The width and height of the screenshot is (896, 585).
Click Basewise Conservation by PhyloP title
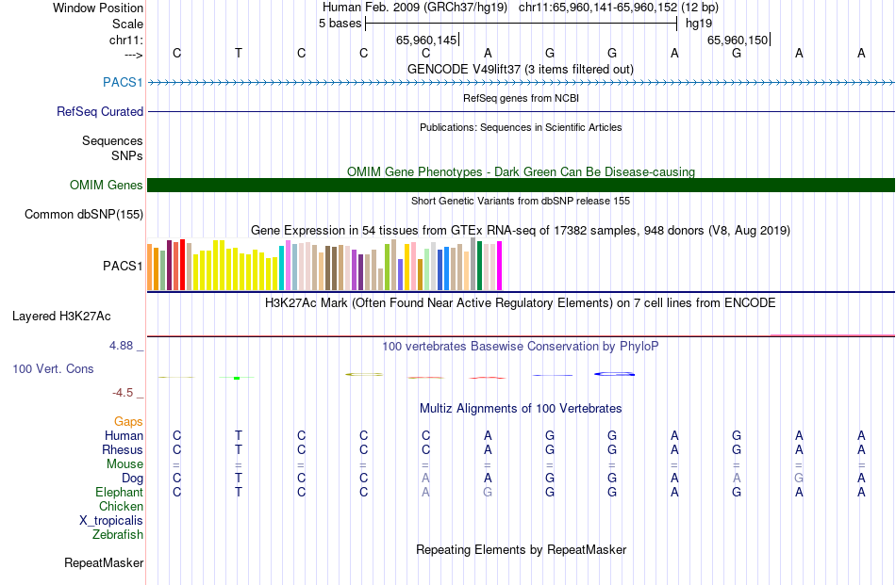pos(520,347)
